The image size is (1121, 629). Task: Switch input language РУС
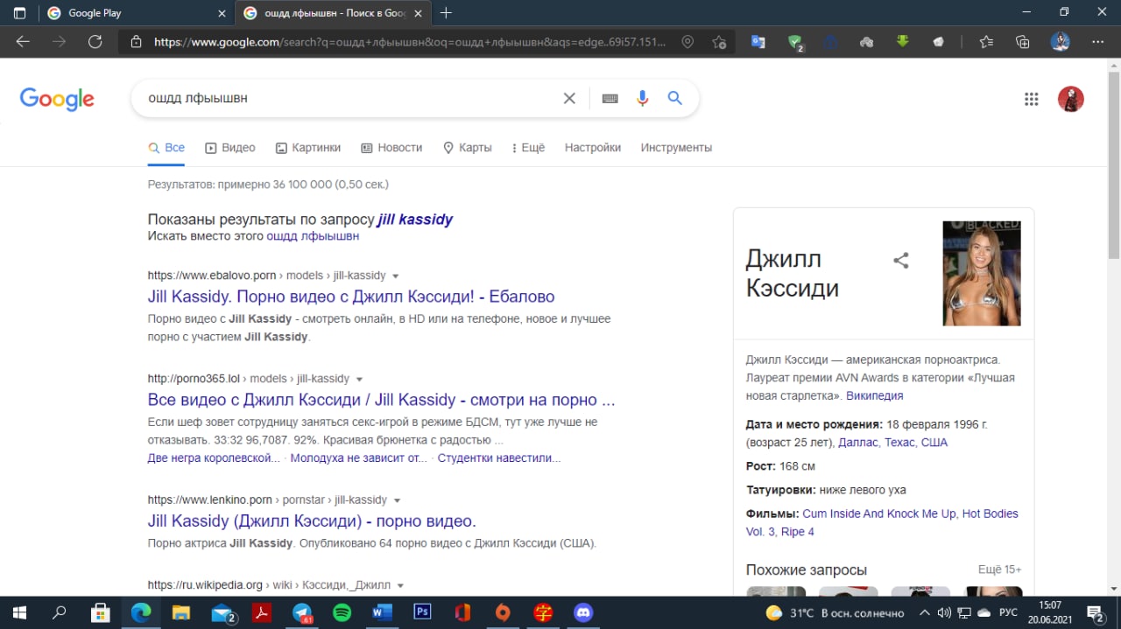click(1009, 612)
